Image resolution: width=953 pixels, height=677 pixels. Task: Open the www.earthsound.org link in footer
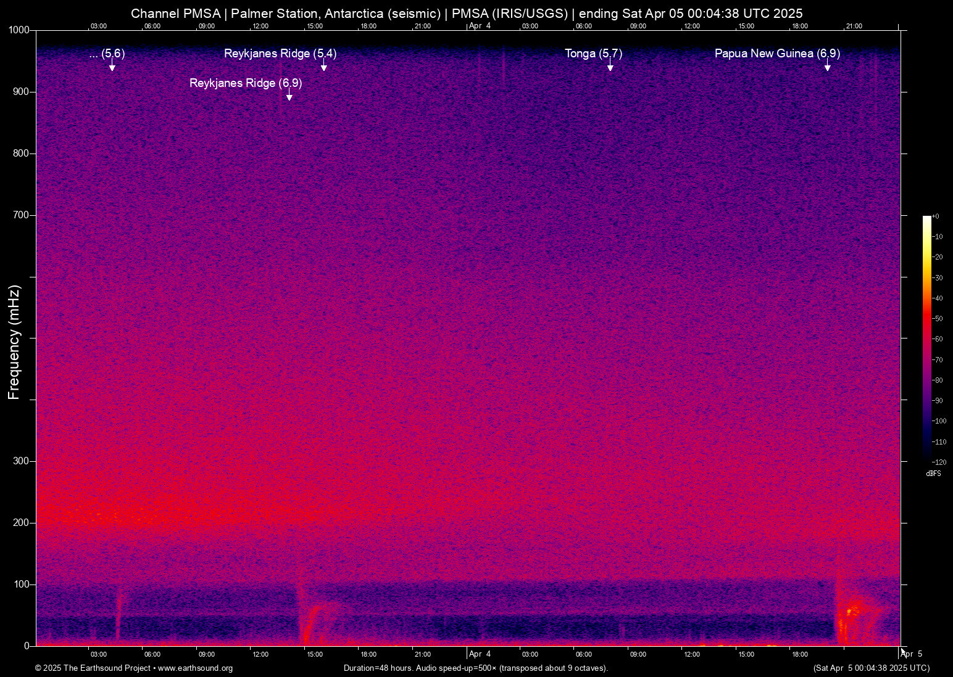pyautogui.click(x=195, y=668)
